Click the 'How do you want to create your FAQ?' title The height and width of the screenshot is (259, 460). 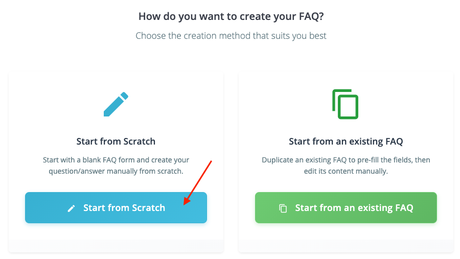click(x=231, y=16)
